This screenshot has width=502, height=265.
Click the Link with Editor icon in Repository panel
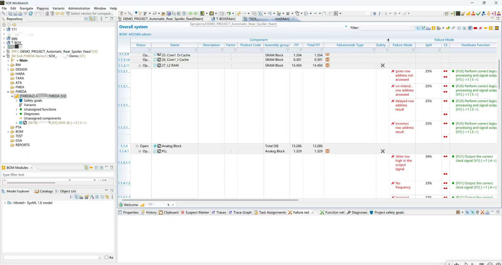tap(91, 19)
